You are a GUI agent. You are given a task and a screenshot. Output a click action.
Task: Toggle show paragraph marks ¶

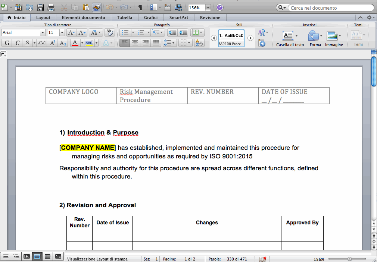pyautogui.click(x=140, y=7)
